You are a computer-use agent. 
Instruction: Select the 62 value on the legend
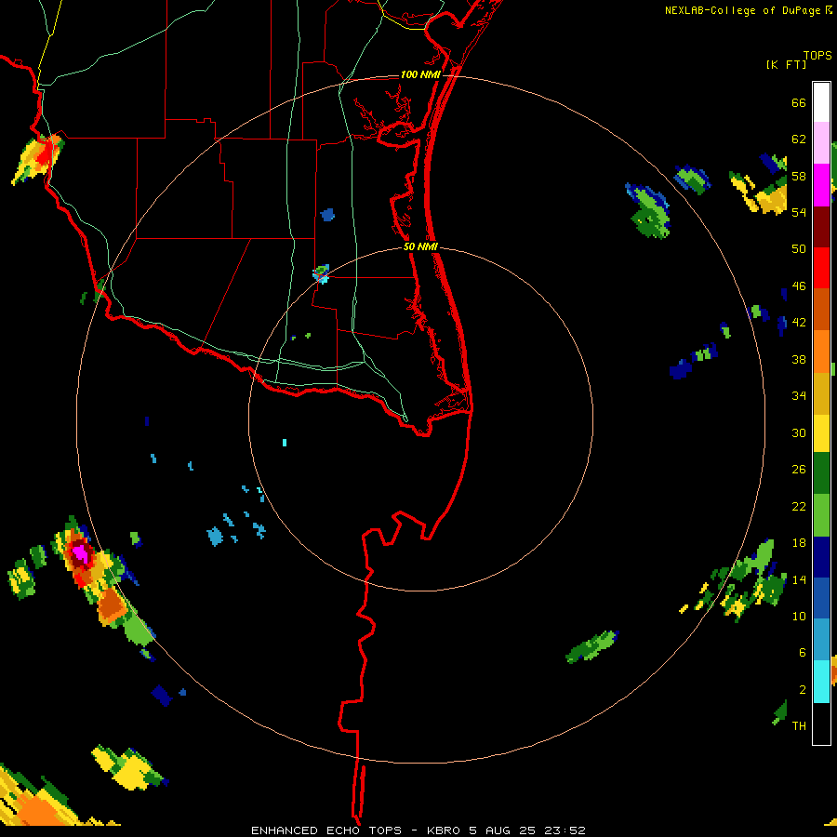[799, 139]
